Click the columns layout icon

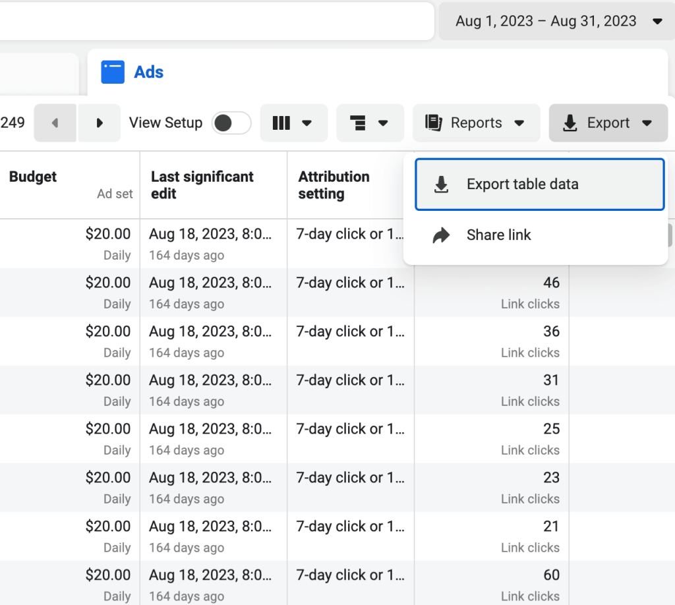281,123
